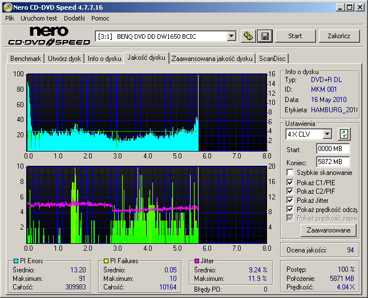Click the Start position field 0000 MB
Viewport: 368px width, 298px height.
click(333, 149)
